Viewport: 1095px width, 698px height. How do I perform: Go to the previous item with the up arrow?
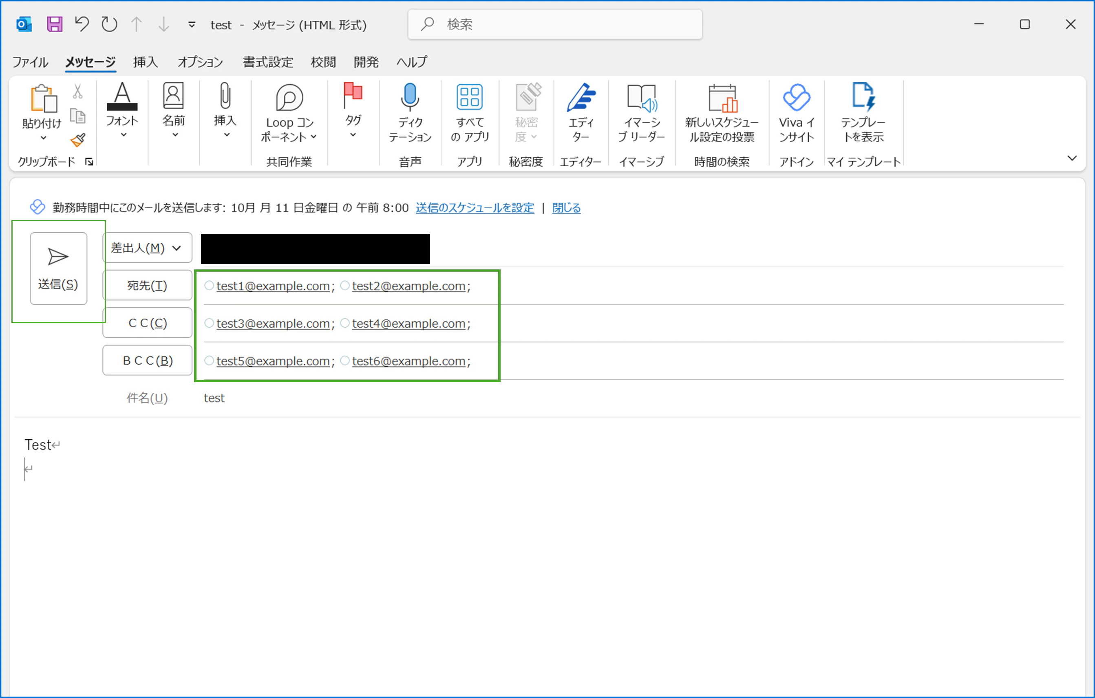coord(137,24)
